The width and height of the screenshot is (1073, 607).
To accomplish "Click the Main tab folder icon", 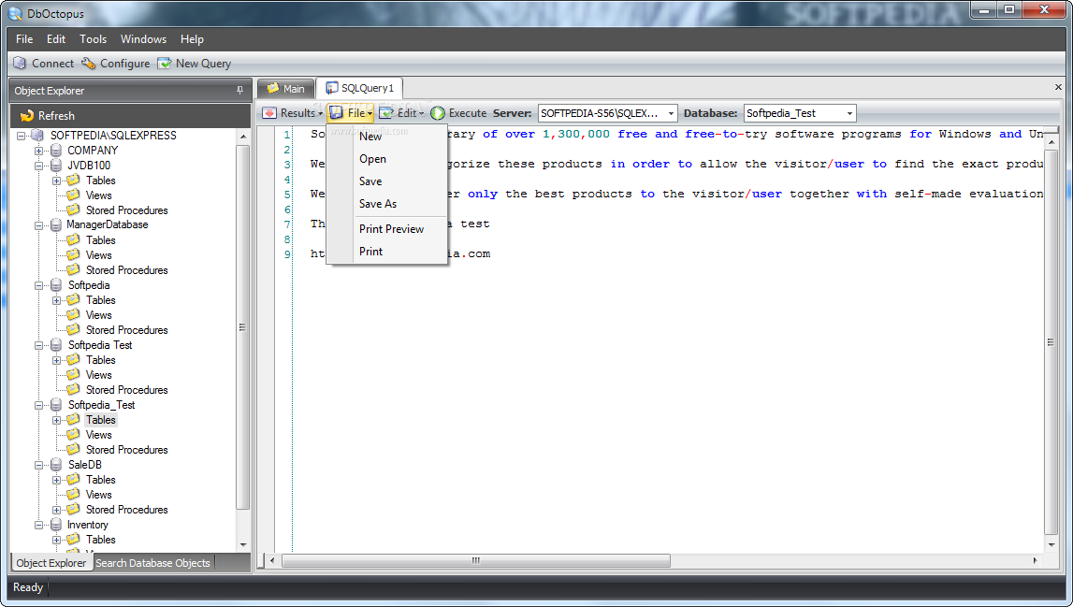I will click(273, 88).
